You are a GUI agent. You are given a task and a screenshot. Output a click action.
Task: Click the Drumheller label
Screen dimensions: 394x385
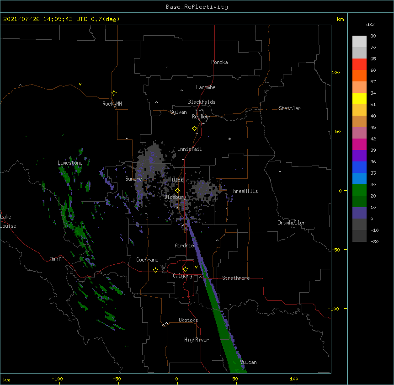pos(292,223)
